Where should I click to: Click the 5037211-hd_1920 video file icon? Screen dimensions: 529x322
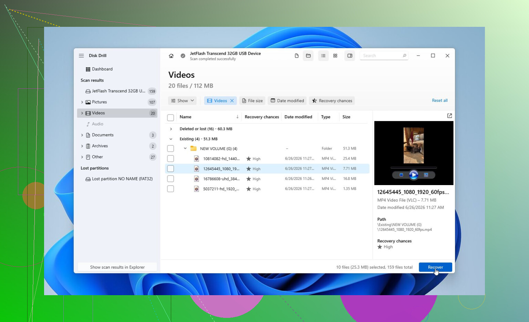click(196, 189)
